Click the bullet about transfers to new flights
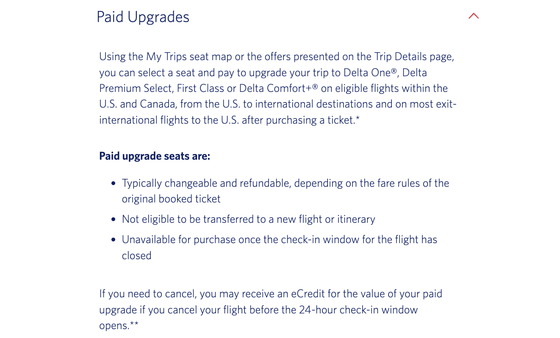The height and width of the screenshot is (338, 560). point(248,219)
